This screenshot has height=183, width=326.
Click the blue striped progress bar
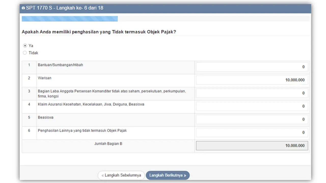[70, 19]
